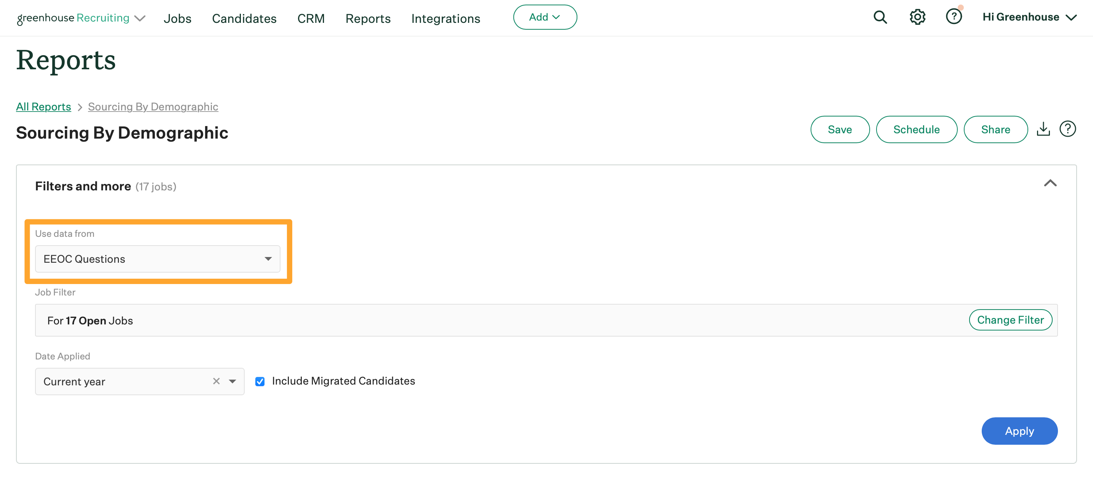Click the Apply button to run report
This screenshot has width=1093, height=479.
(1019, 430)
